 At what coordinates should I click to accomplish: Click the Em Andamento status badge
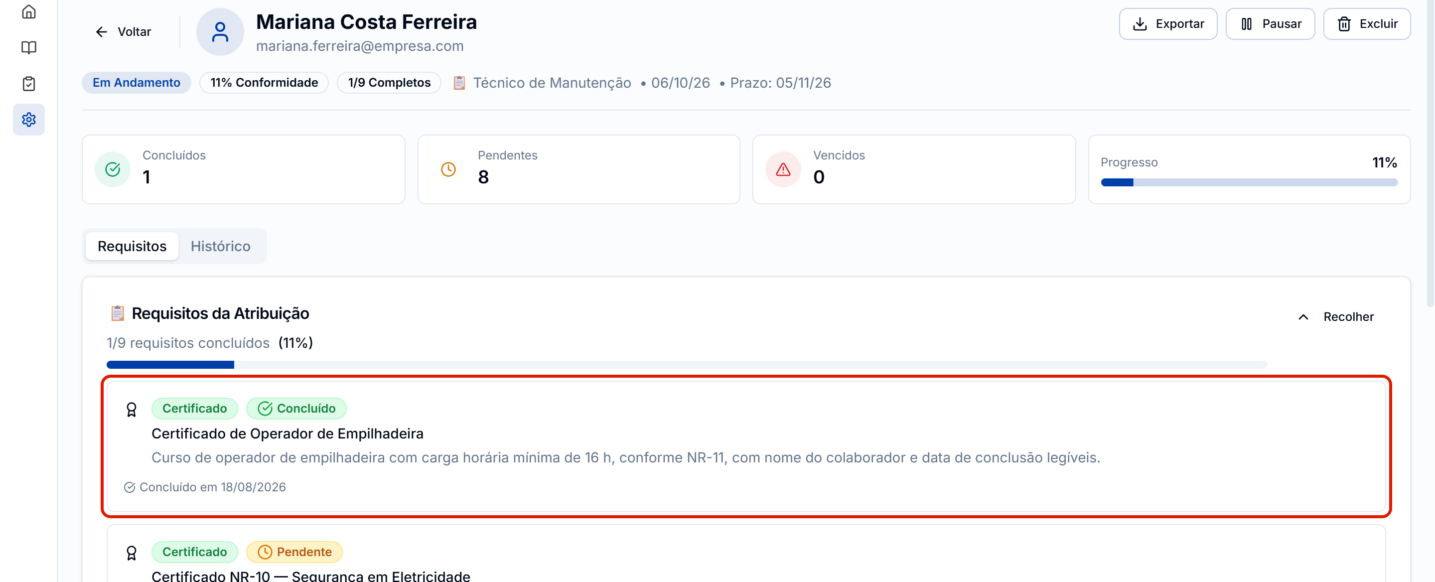tap(137, 82)
